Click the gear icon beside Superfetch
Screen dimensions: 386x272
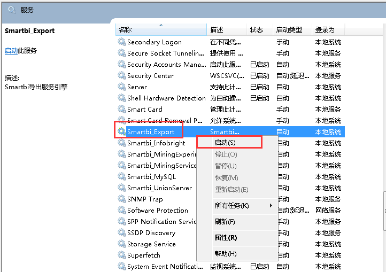tap(121, 255)
